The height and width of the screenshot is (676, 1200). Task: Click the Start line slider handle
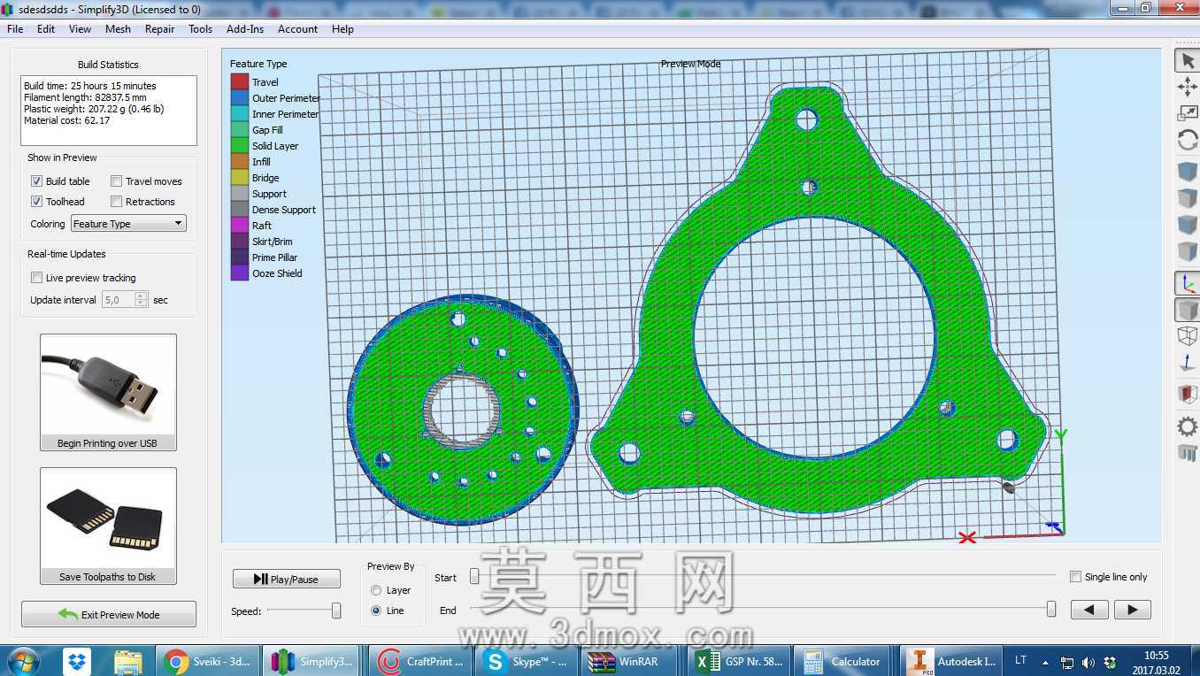[474, 577]
